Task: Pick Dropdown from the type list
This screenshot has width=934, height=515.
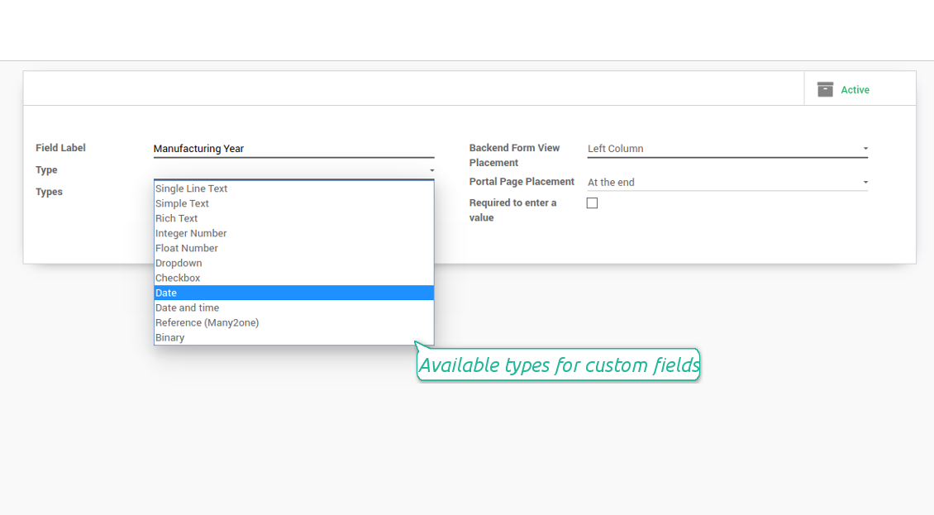Action: coord(293,263)
